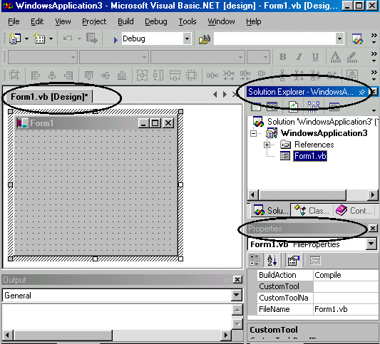Click the Align to Grid icon
380x344 pixels.
14,75
